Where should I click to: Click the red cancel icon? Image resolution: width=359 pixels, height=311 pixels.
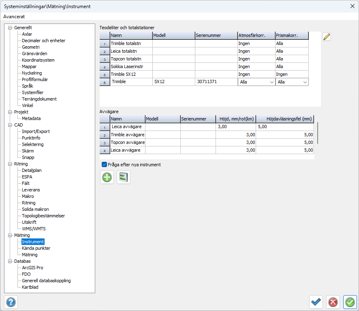[333, 302]
